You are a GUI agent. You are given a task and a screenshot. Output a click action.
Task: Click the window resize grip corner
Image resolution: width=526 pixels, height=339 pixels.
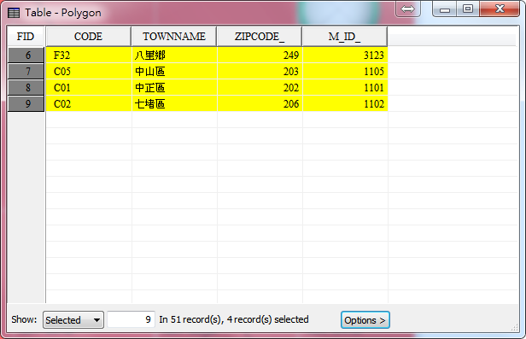(x=515, y=328)
